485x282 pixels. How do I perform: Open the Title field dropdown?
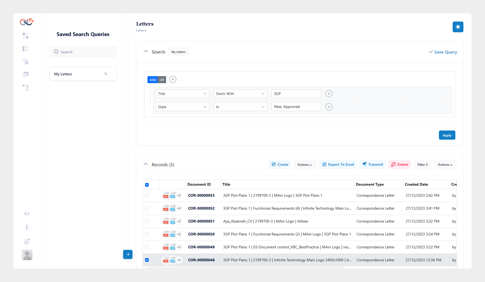pyautogui.click(x=182, y=94)
